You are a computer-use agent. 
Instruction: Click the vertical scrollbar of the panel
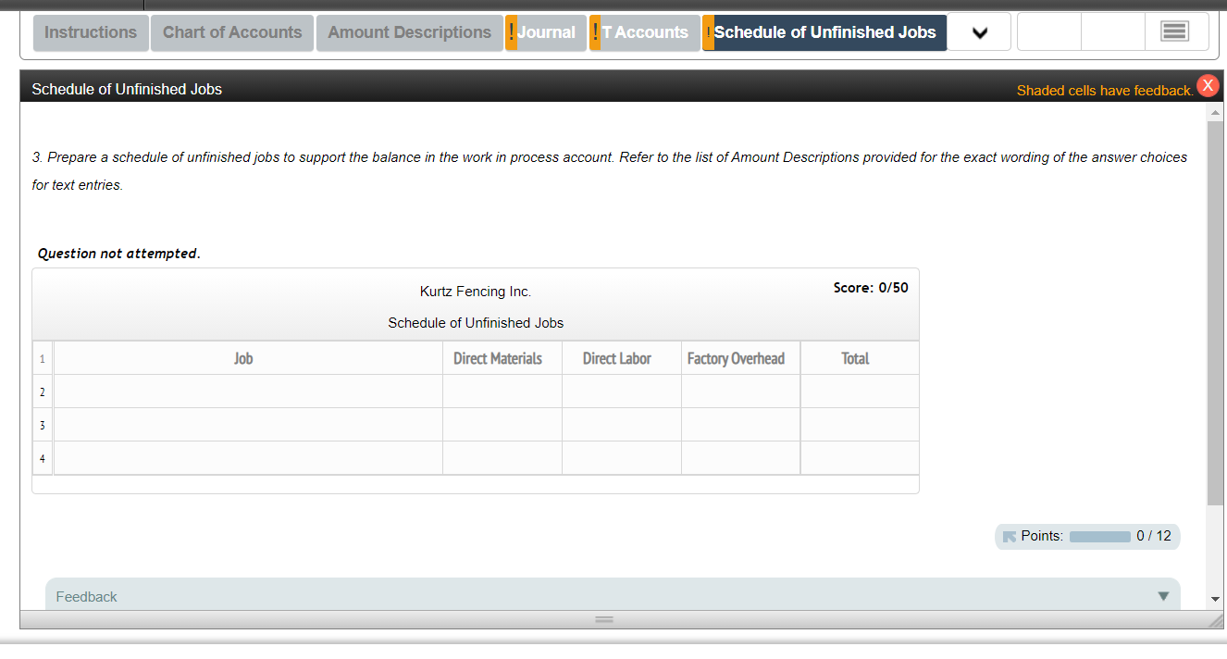point(1215,313)
